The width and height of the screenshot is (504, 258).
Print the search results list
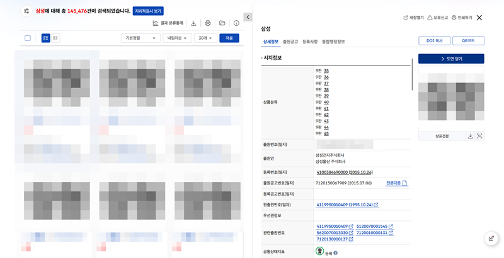(x=208, y=23)
